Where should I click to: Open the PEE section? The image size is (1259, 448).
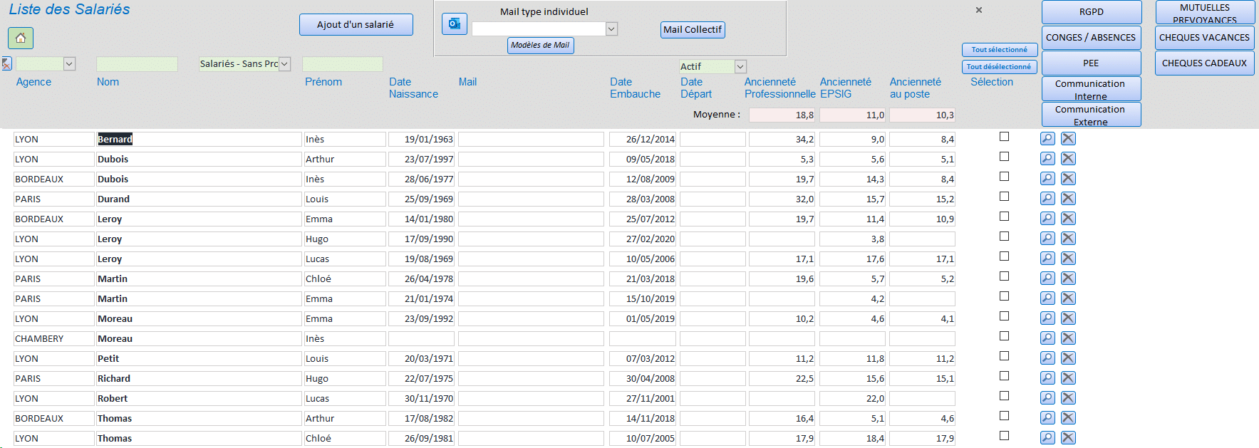[x=1092, y=63]
